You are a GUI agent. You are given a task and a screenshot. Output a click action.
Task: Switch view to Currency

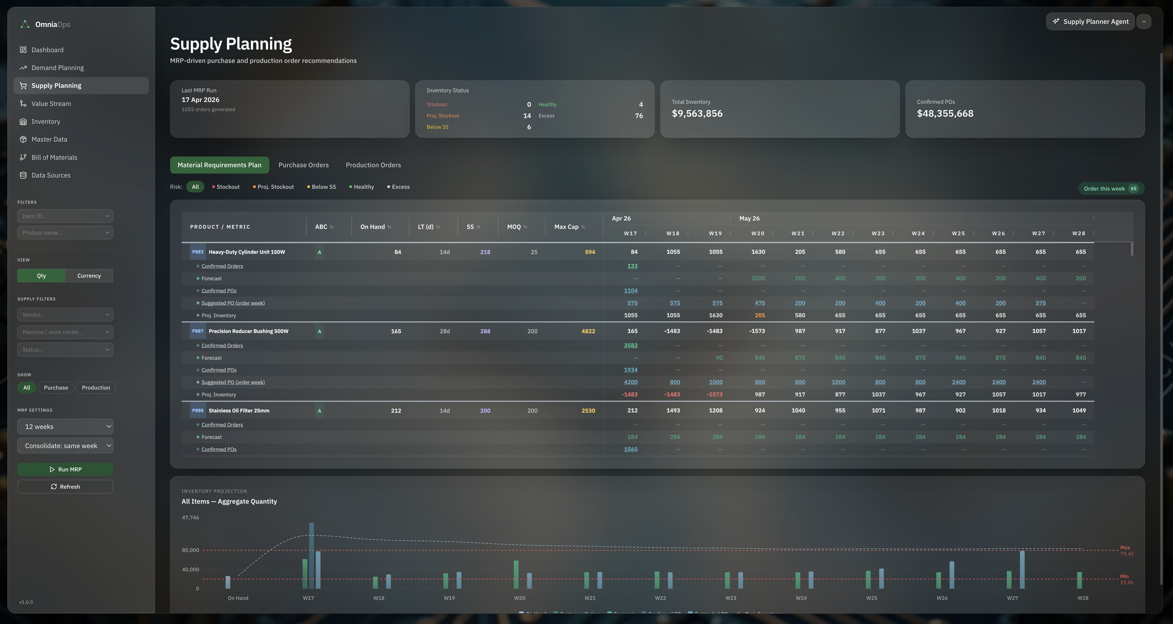[89, 276]
